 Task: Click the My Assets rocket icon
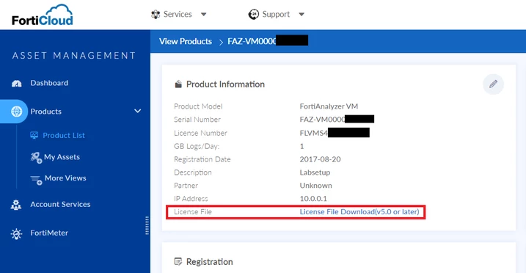[36, 157]
